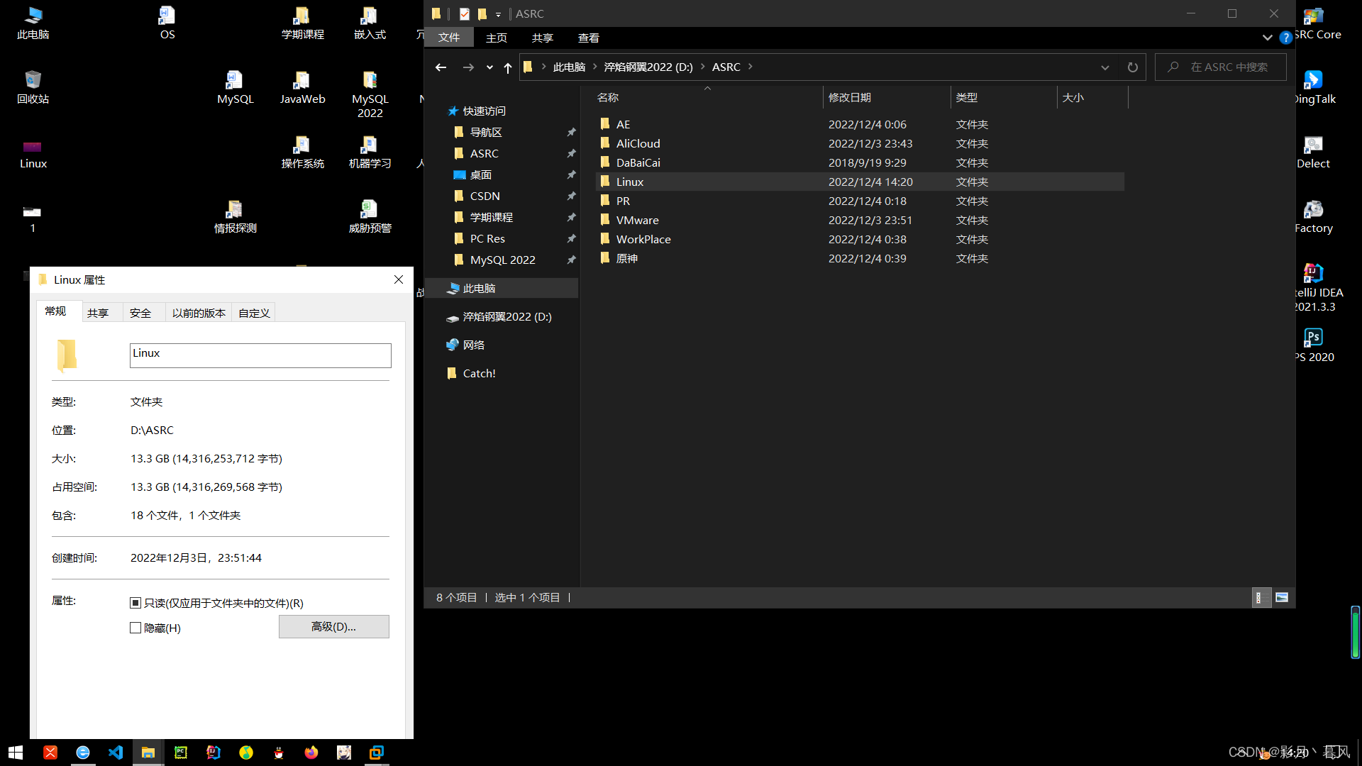This screenshot has width=1362, height=766.
Task: Click the folder name field showing Linux
Action: [x=260, y=355]
